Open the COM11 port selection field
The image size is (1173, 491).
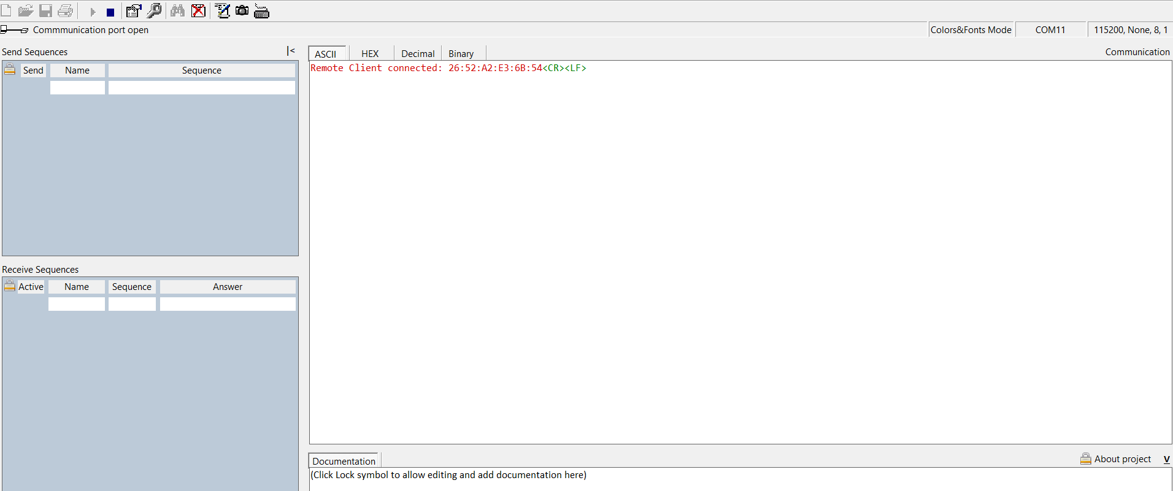(x=1050, y=29)
